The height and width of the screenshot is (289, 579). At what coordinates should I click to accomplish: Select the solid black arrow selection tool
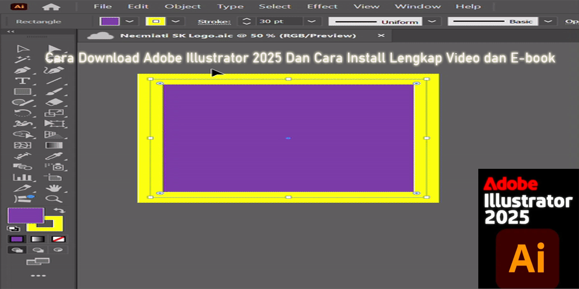click(x=54, y=49)
